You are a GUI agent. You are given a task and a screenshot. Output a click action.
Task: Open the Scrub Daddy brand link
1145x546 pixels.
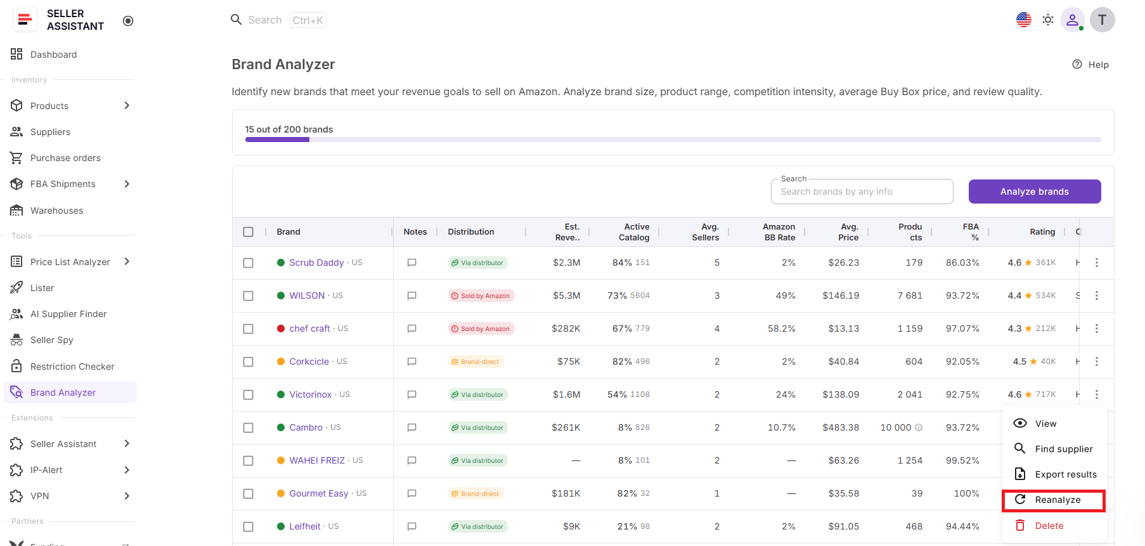tap(316, 263)
